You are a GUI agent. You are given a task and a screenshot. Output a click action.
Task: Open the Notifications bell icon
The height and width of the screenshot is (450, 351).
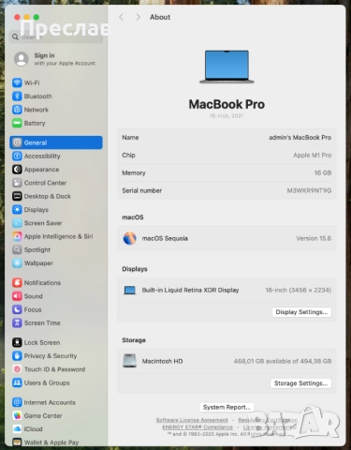(x=17, y=283)
